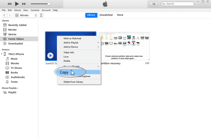Switch to the Unwatched tab
Viewport: 211px width, 139px height.
106,15
